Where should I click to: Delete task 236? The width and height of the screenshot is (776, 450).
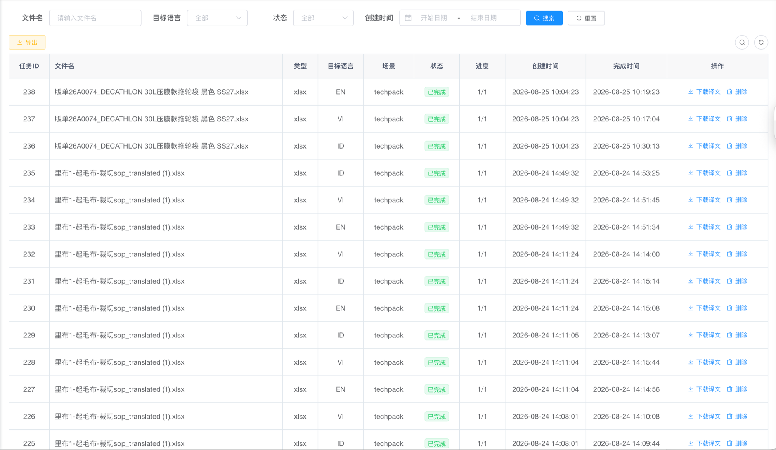coord(737,146)
